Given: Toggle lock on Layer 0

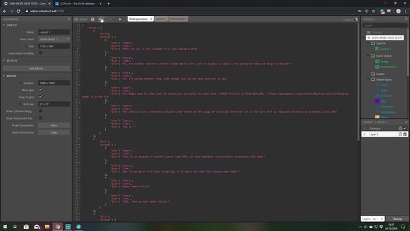Looking at the screenshot, I should [400, 134].
